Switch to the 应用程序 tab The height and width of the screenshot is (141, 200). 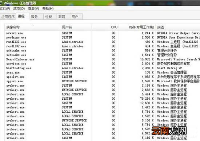point(8,17)
